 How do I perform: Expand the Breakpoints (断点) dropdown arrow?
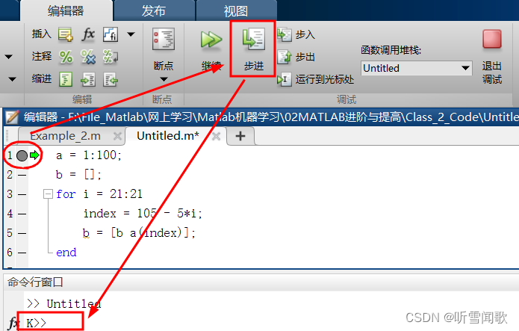164,79
